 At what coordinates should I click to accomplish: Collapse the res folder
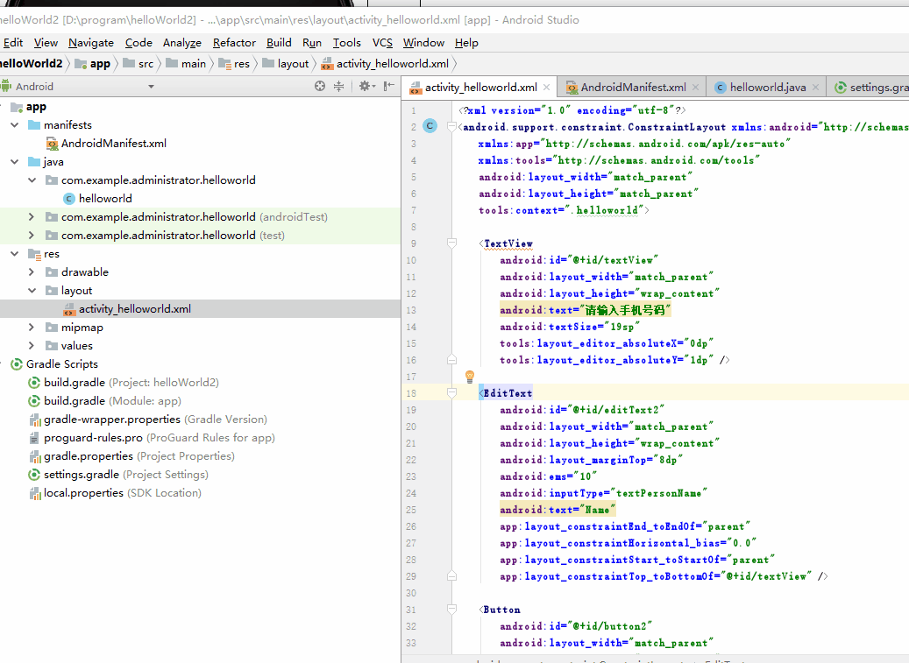[x=15, y=254]
